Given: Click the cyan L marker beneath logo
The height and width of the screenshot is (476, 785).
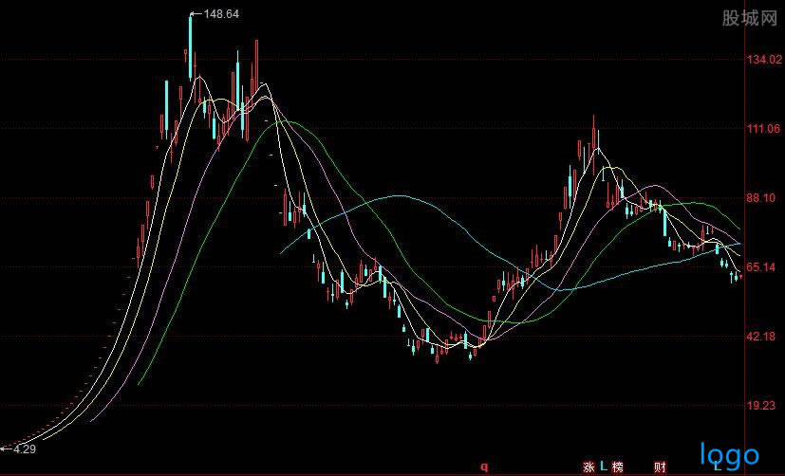Looking at the screenshot, I should click(x=717, y=468).
